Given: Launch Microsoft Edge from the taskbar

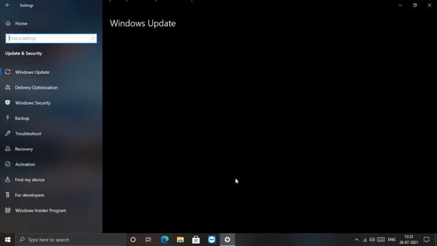Looking at the screenshot, I should point(165,240).
